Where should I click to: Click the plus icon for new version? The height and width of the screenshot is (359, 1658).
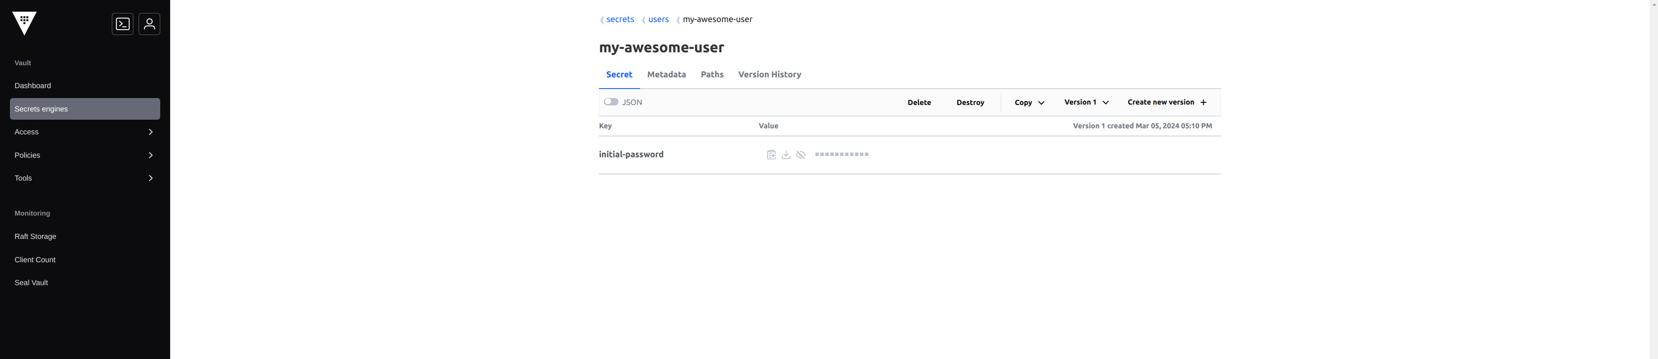[x=1203, y=103]
